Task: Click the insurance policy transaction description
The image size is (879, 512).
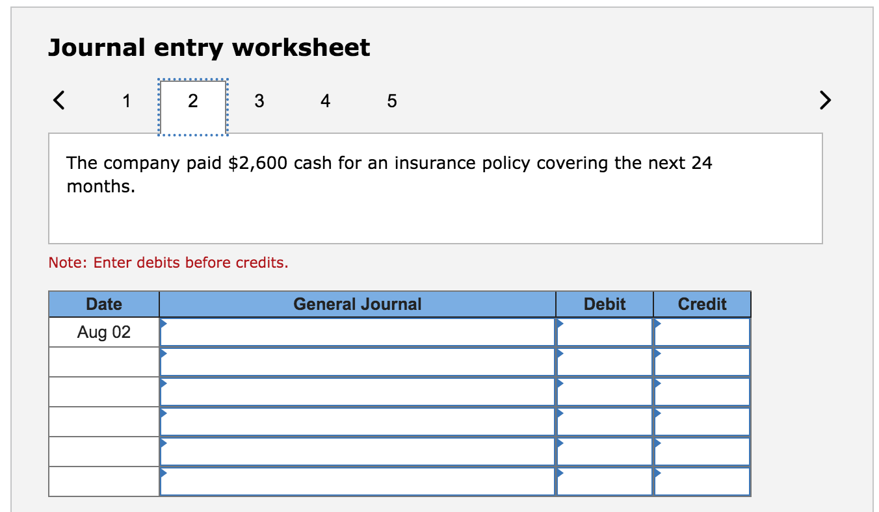Action: [x=389, y=174]
